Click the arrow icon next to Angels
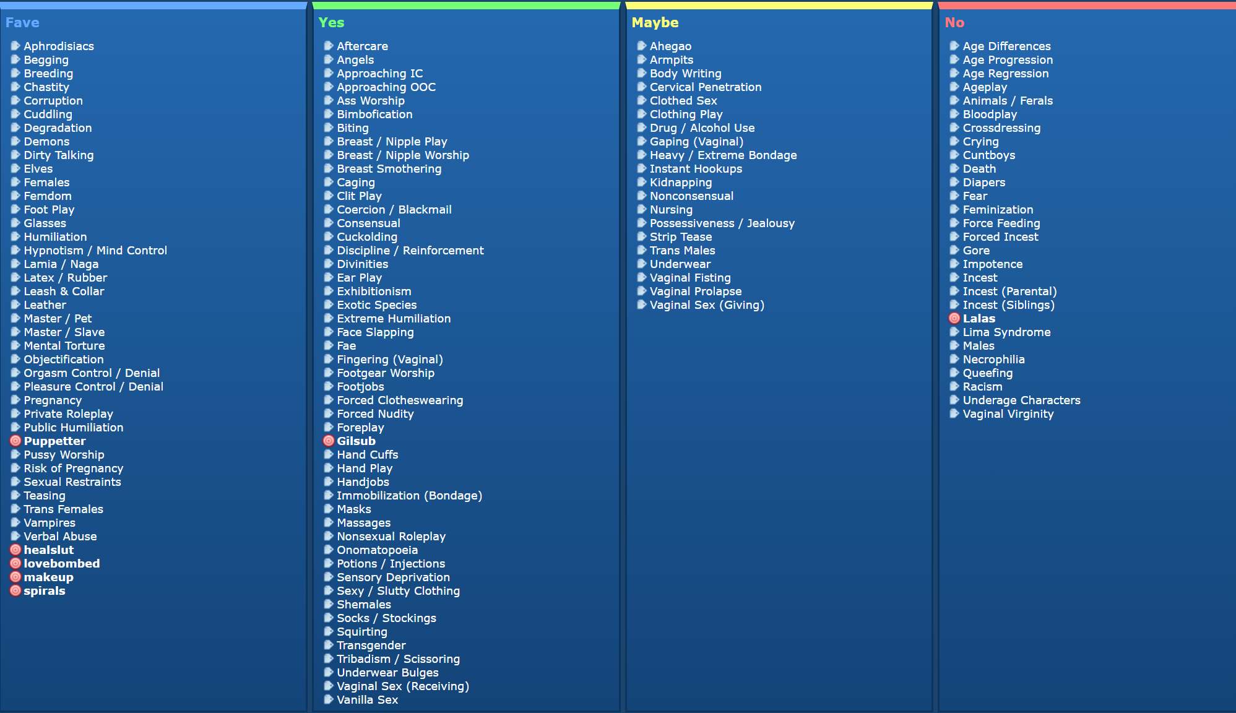 tap(329, 59)
